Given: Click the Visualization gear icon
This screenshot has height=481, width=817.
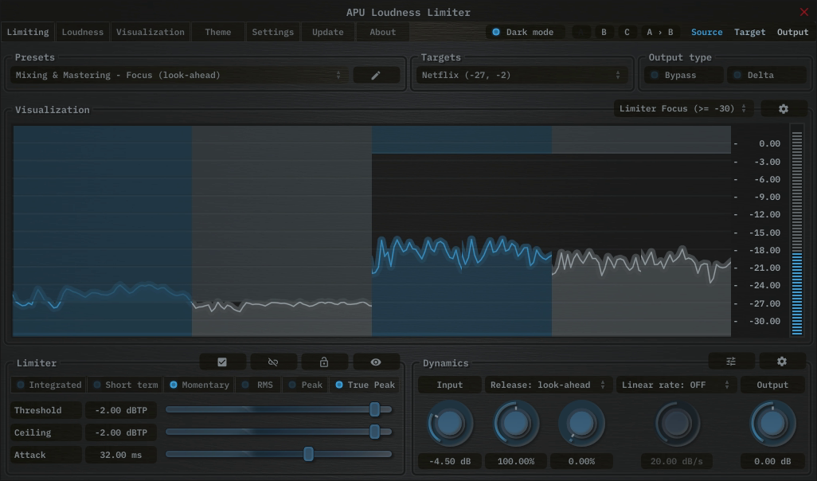Looking at the screenshot, I should (784, 108).
